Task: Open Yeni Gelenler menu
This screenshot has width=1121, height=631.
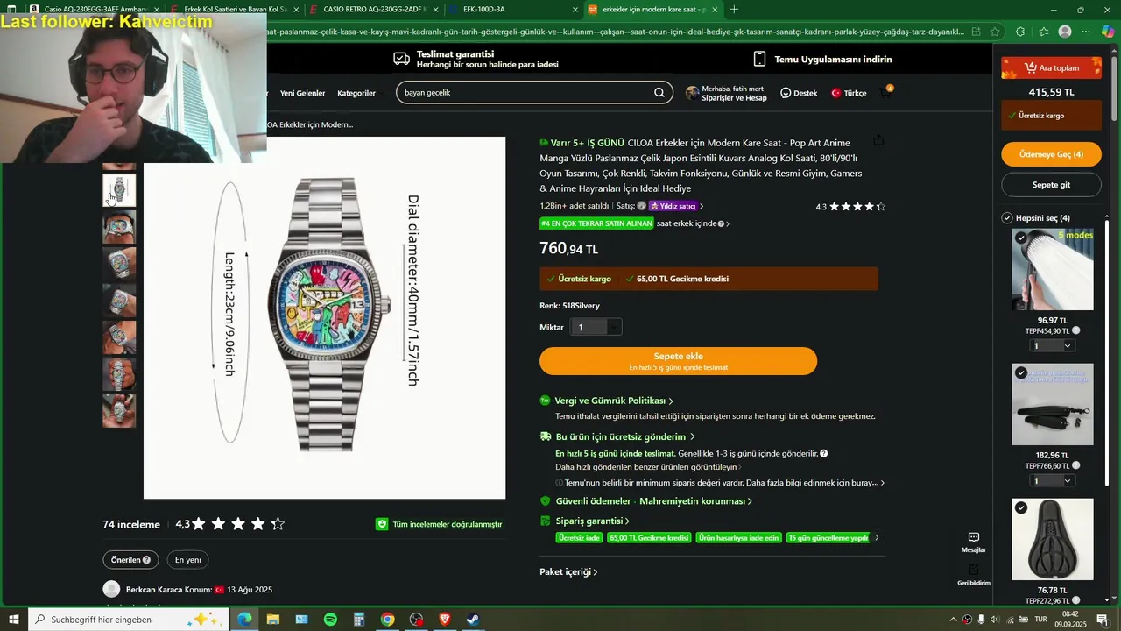Action: [x=302, y=93]
